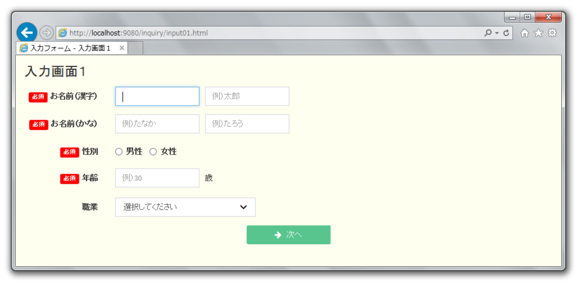577x282 pixels.
Task: Minimize the browser window
Action: click(x=512, y=17)
